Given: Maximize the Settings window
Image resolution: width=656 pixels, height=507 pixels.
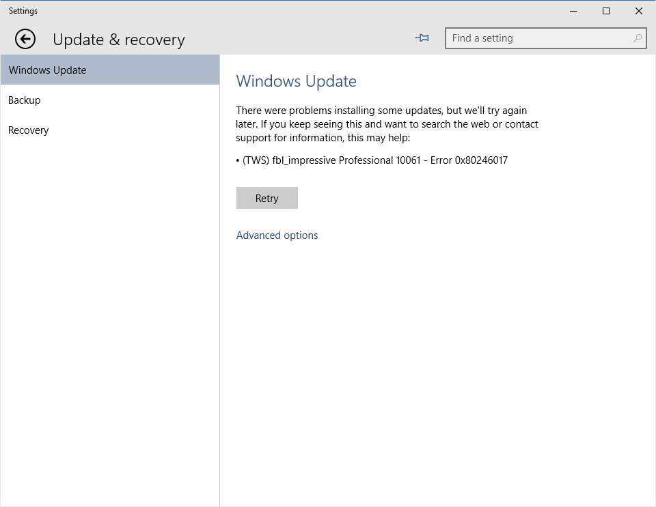Looking at the screenshot, I should tap(606, 12).
